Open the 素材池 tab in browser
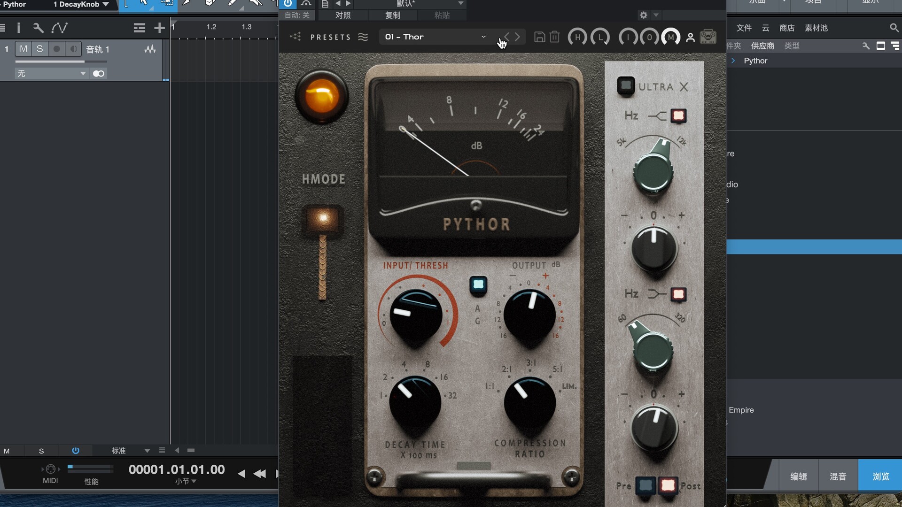 point(816,28)
